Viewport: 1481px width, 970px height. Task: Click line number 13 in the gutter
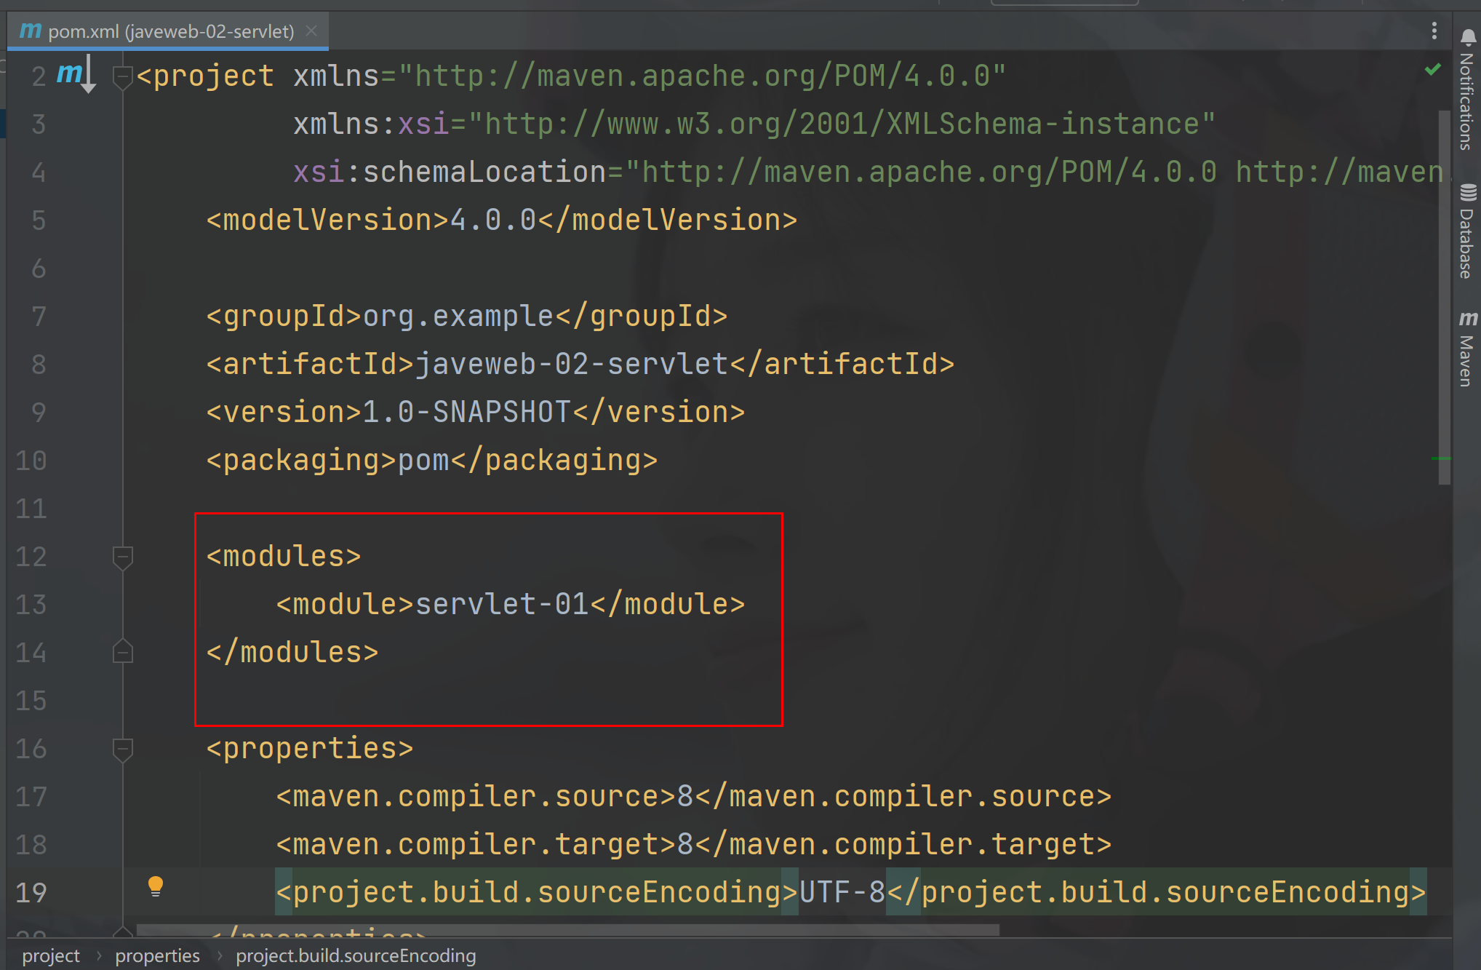pos(31,605)
